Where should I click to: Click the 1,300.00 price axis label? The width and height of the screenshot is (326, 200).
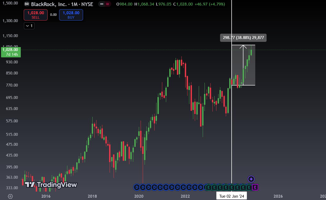click(x=10, y=21)
